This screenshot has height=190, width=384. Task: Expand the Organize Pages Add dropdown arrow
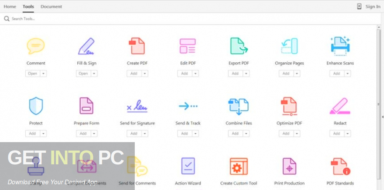click(x=297, y=74)
